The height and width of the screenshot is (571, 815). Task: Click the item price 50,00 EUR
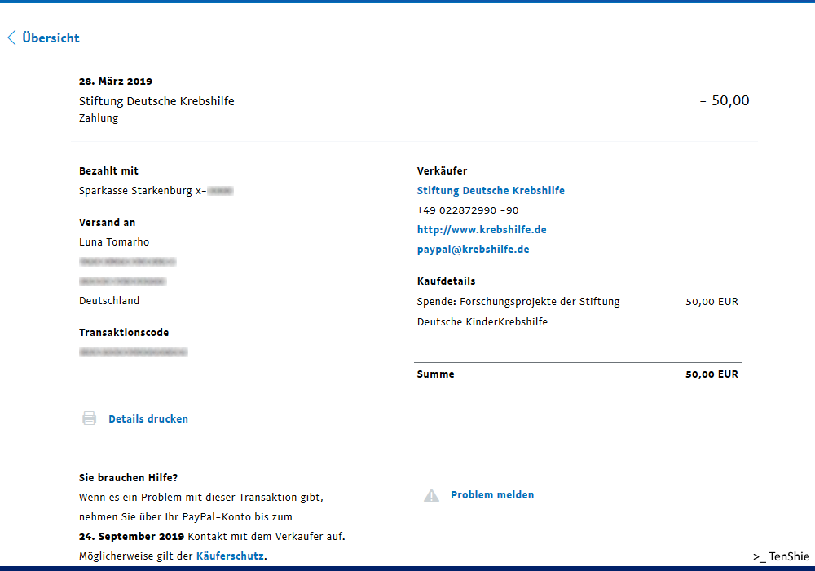711,302
